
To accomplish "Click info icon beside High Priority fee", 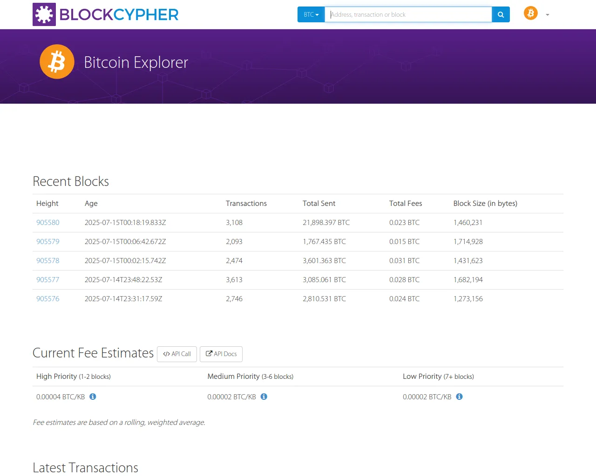I will click(93, 397).
